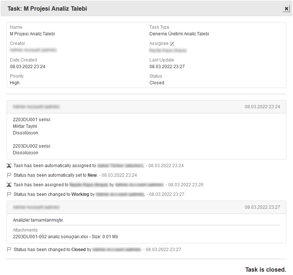Click the Task is closed. message
Viewport: 293px width, 275px height.
click(265, 270)
